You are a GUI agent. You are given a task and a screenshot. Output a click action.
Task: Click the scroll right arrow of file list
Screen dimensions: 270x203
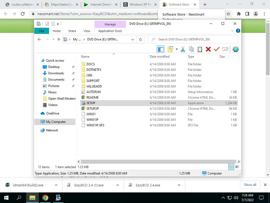pyautogui.click(x=239, y=162)
